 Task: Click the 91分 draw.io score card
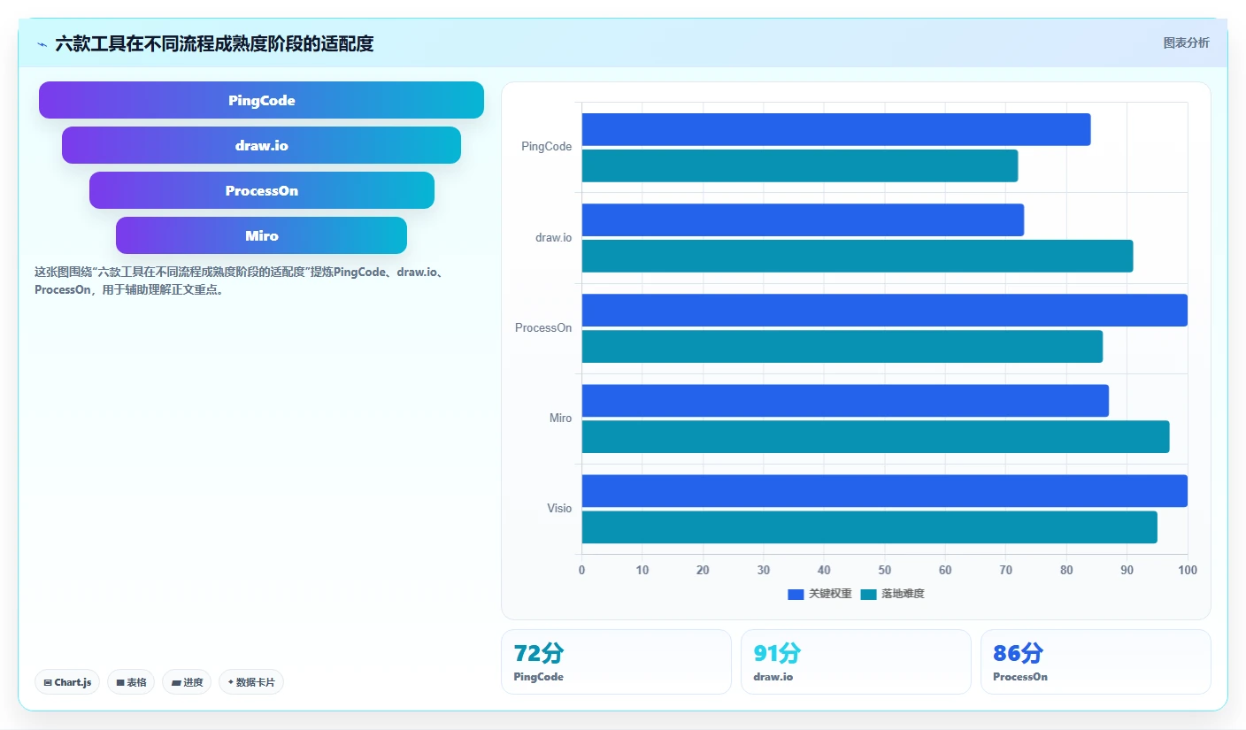point(856,662)
